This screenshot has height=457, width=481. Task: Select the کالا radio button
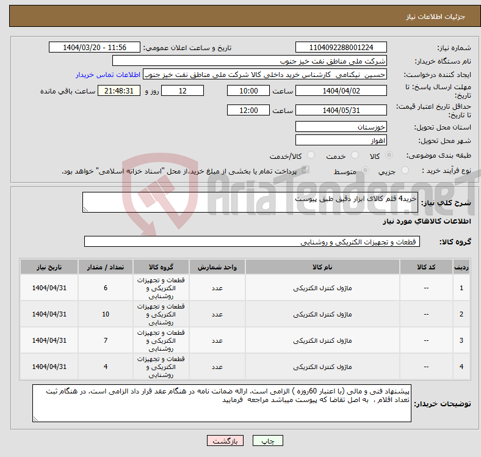coord(389,155)
